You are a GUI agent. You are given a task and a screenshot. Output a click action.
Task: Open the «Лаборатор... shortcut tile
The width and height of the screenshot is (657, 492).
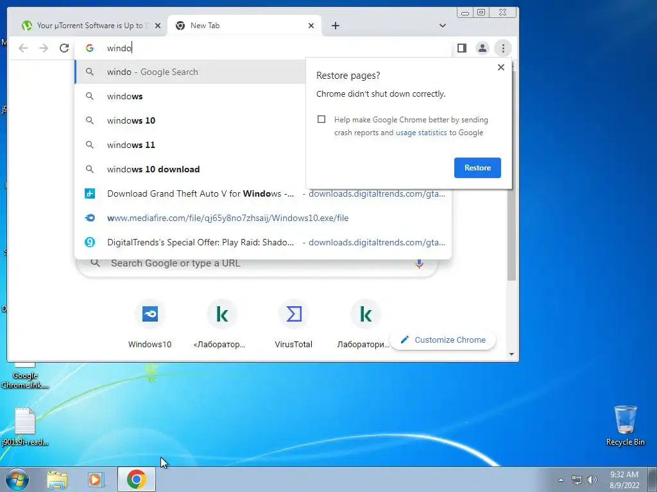(x=221, y=324)
